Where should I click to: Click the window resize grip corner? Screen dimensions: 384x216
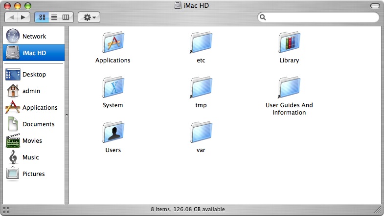click(378, 210)
